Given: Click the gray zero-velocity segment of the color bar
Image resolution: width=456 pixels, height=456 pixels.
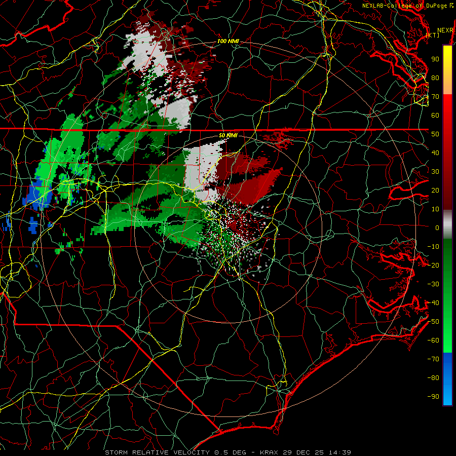Looking at the screenshot, I should (x=447, y=224).
